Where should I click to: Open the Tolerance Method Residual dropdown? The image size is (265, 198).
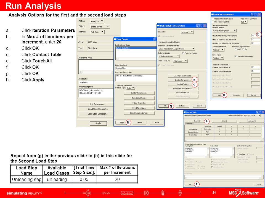point(218,50)
